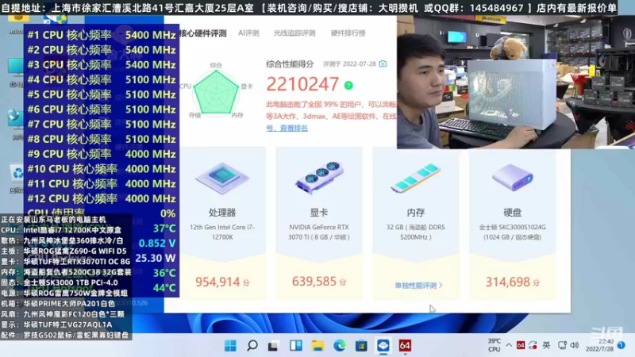Viewport: 635px width, 357px height.
Task: Open the 查看排名 ranking link
Action: pos(294,129)
